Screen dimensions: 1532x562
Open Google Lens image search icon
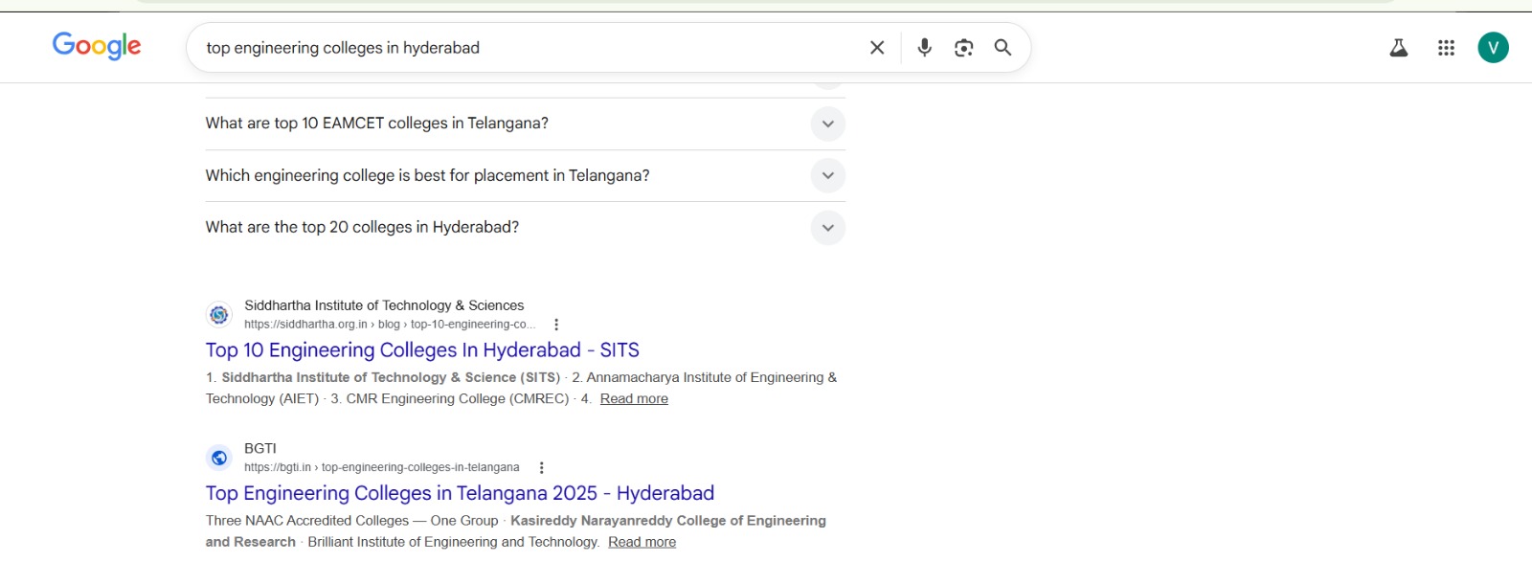964,48
